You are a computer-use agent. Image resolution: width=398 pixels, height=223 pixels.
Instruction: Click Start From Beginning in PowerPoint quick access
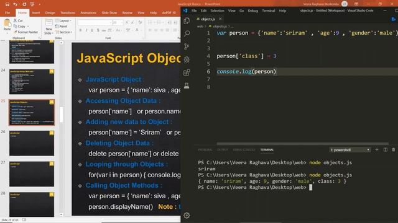click(x=32, y=4)
